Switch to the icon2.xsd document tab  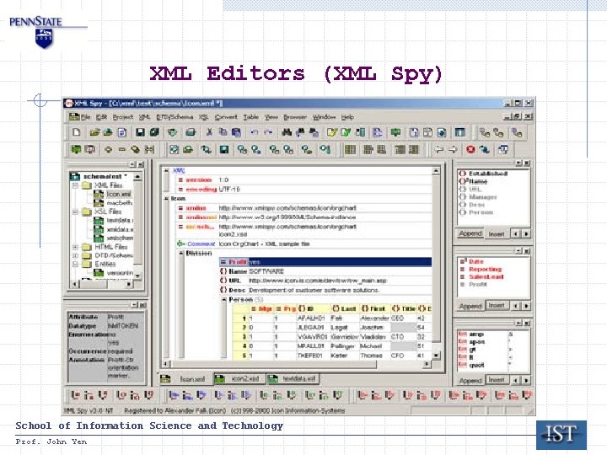[x=240, y=379]
